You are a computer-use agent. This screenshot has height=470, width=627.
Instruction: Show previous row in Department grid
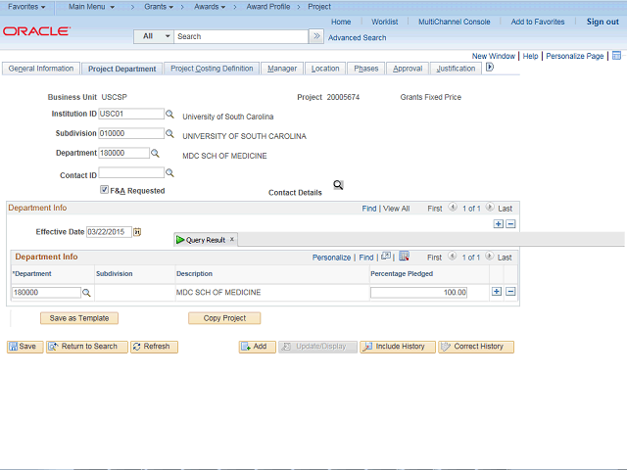click(x=452, y=257)
